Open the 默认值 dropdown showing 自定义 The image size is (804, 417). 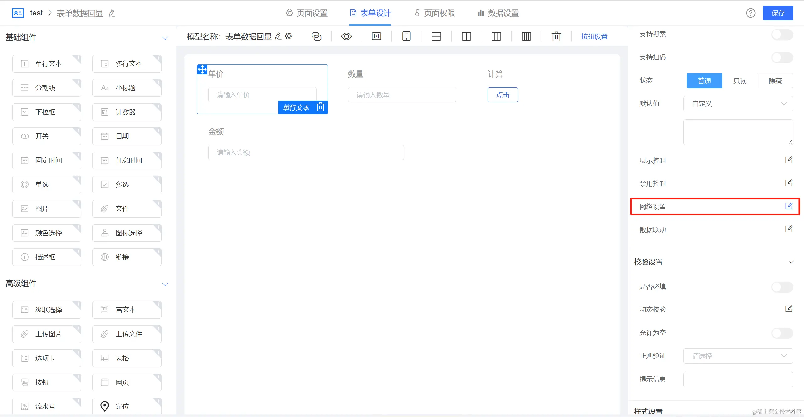click(x=738, y=104)
